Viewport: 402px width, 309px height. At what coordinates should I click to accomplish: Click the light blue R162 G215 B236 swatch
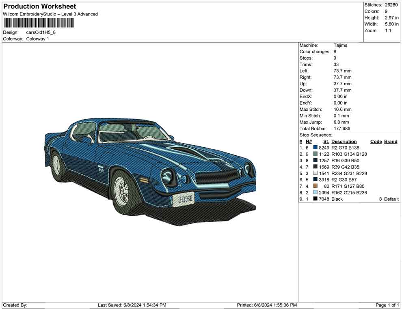(315, 192)
